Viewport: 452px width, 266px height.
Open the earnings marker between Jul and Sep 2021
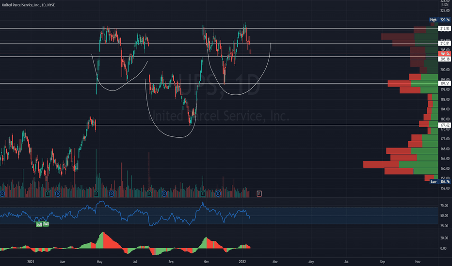coord(149,194)
